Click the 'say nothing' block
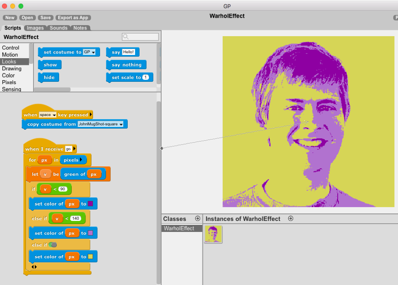 126,65
